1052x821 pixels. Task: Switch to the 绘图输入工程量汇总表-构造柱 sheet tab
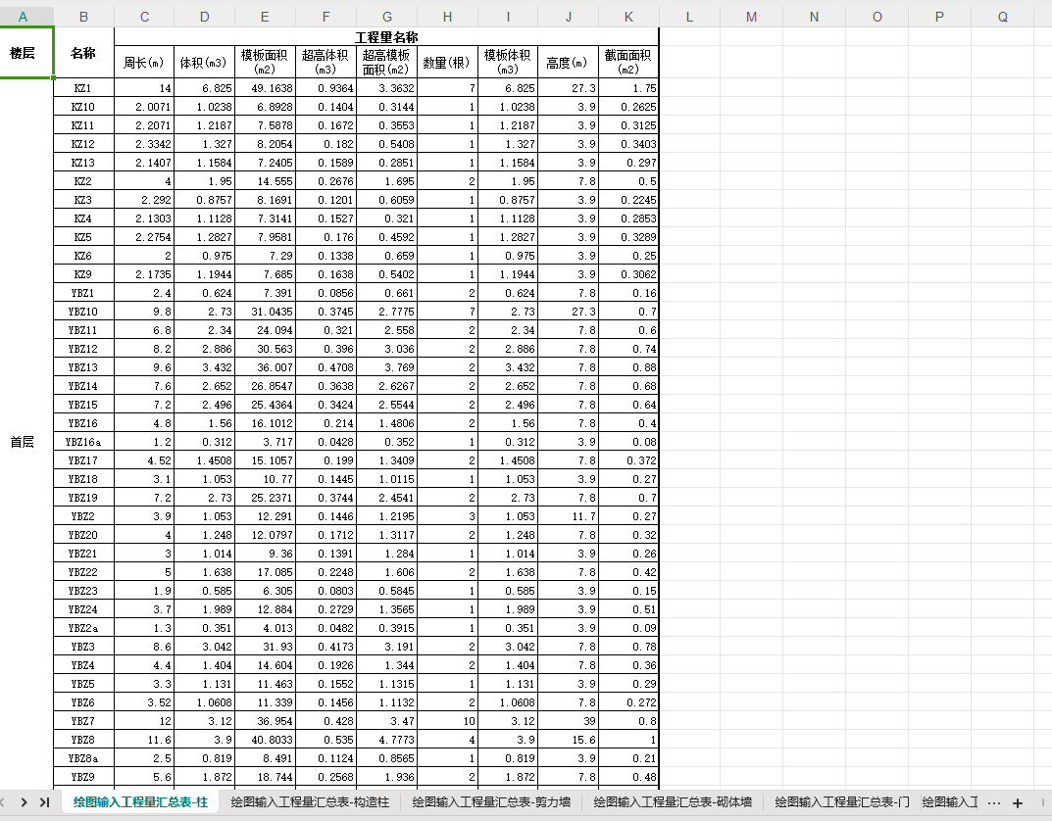pyautogui.click(x=310, y=802)
